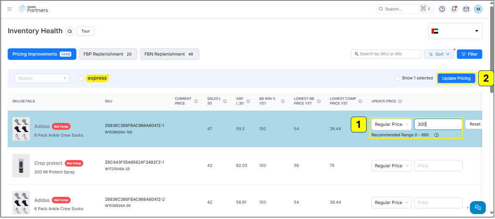
Task: Switch to FBP Replenishment tab
Action: tap(108, 54)
